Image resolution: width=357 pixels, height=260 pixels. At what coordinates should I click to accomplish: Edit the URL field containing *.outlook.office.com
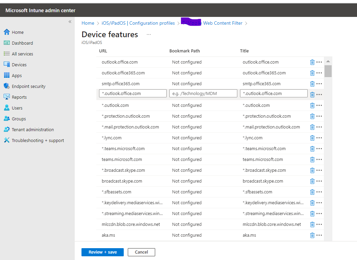(133, 93)
